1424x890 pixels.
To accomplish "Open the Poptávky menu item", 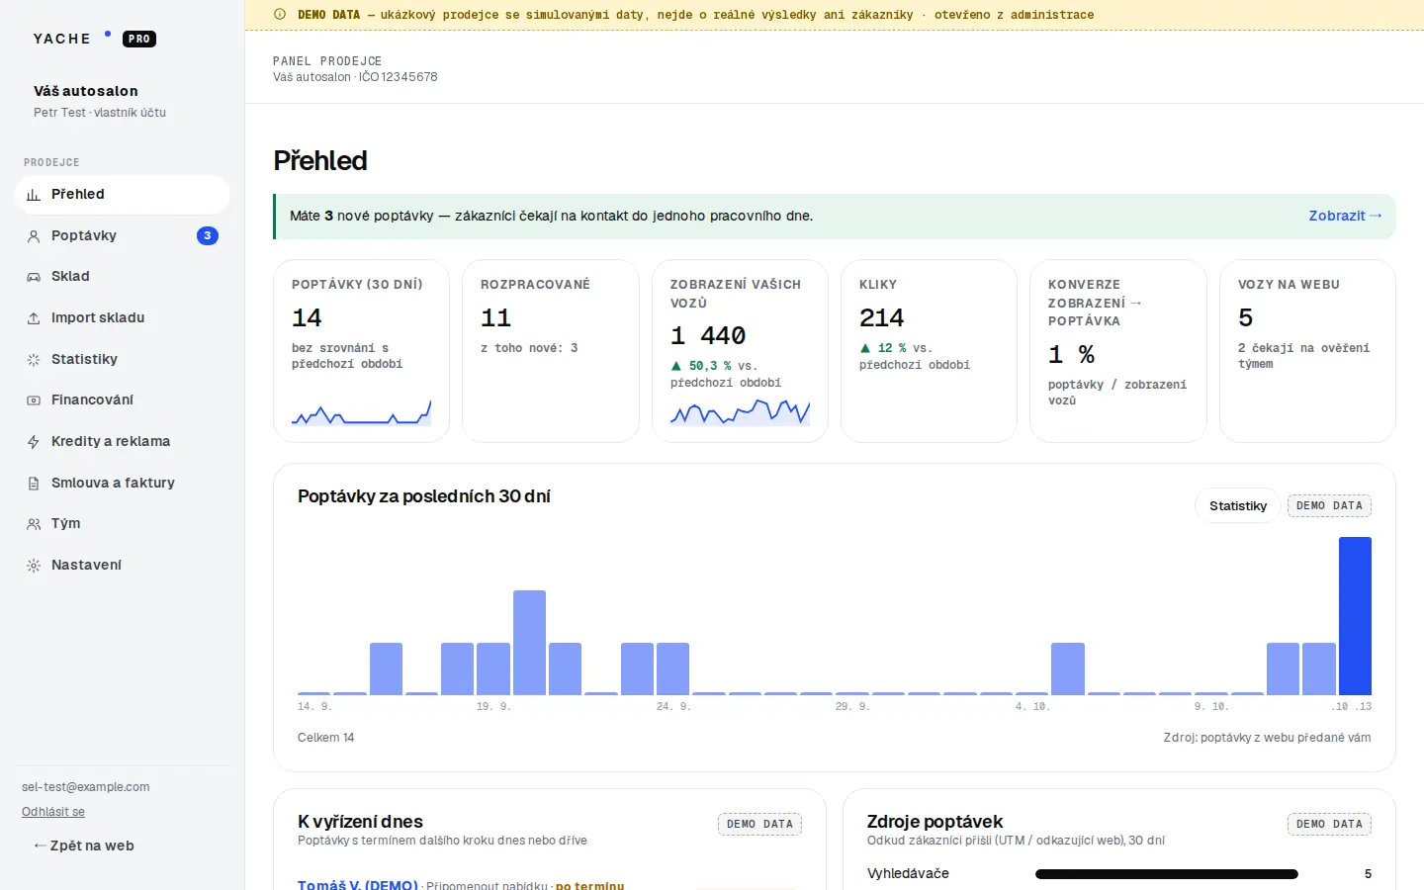I will [123, 235].
